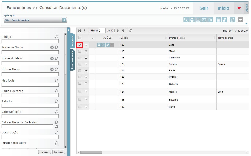Check the select-all checkbox in grid header
251x156 pixels.
[80, 38]
